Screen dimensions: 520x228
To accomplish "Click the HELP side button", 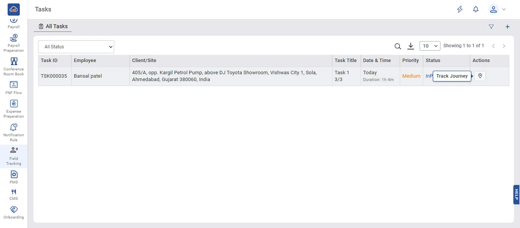I will (516, 195).
